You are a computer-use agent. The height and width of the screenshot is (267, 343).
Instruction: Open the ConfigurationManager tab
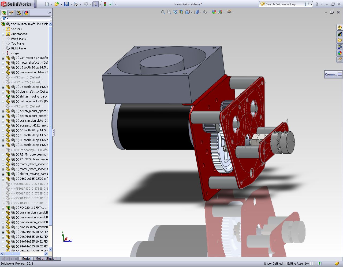pyautogui.click(x=19, y=13)
